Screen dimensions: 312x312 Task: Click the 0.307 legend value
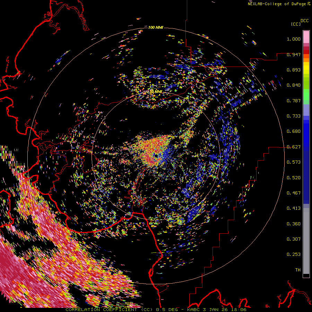[x=294, y=239]
